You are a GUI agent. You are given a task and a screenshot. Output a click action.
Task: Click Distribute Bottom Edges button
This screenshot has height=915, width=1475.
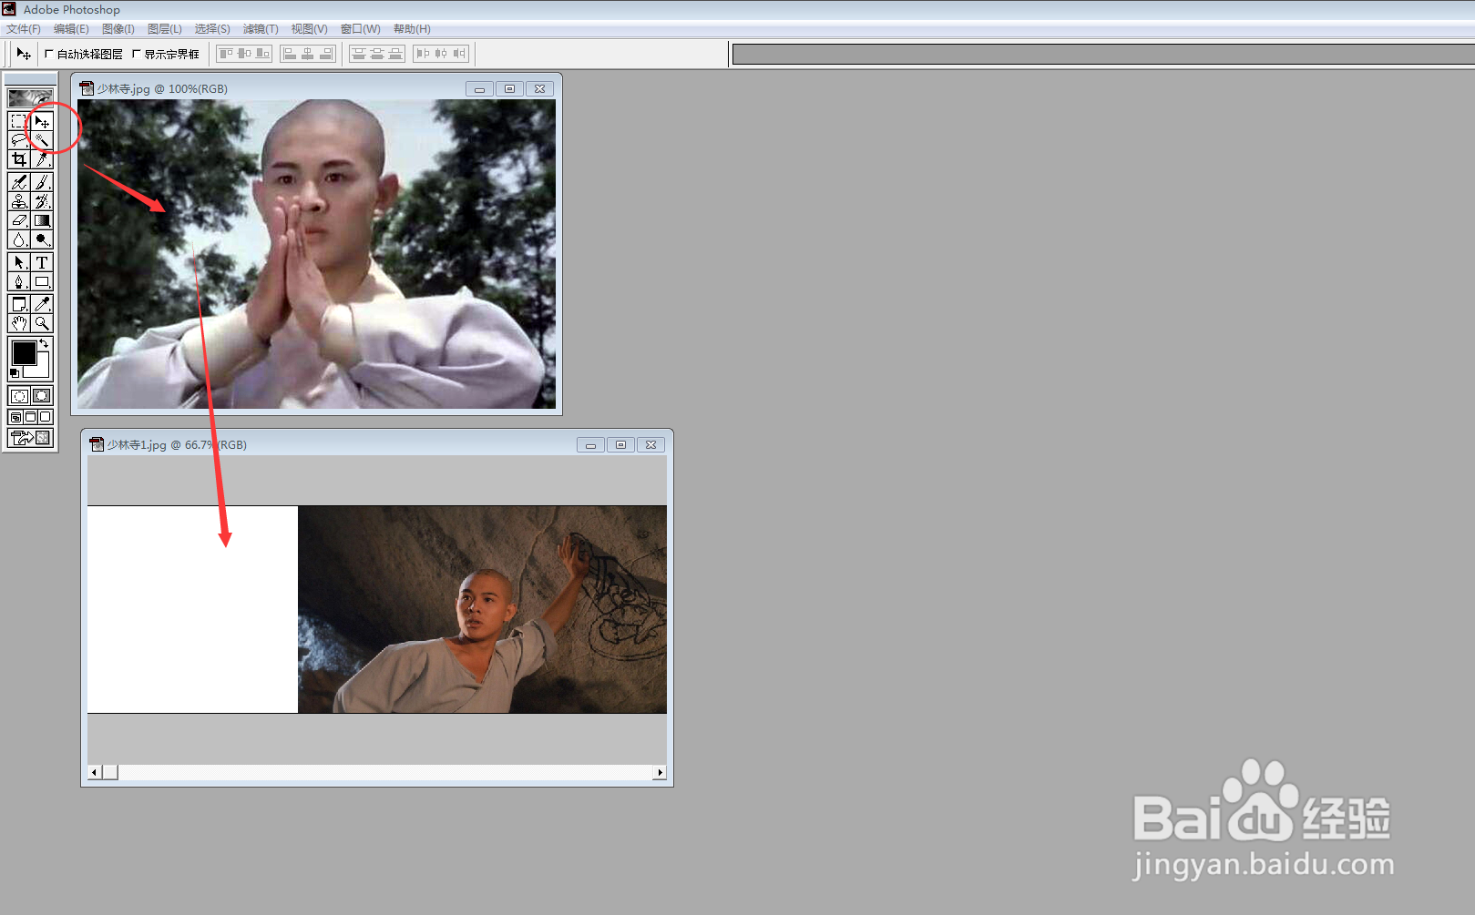pyautogui.click(x=395, y=54)
